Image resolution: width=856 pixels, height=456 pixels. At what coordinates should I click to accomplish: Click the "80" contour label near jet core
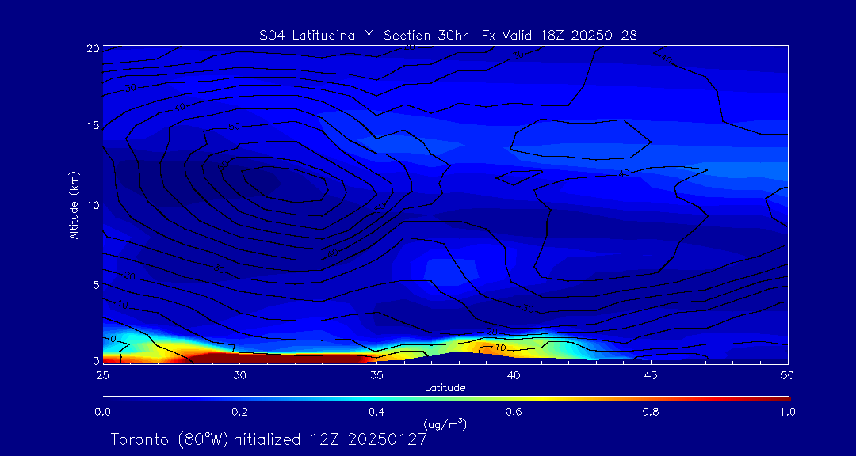222,165
